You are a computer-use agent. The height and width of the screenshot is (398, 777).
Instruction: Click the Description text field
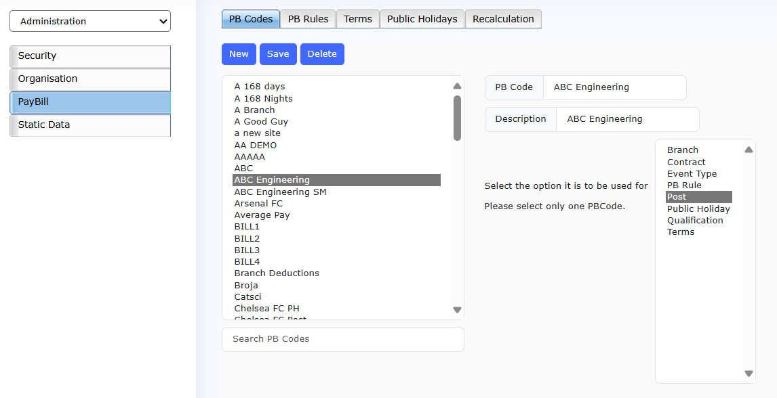tap(626, 119)
